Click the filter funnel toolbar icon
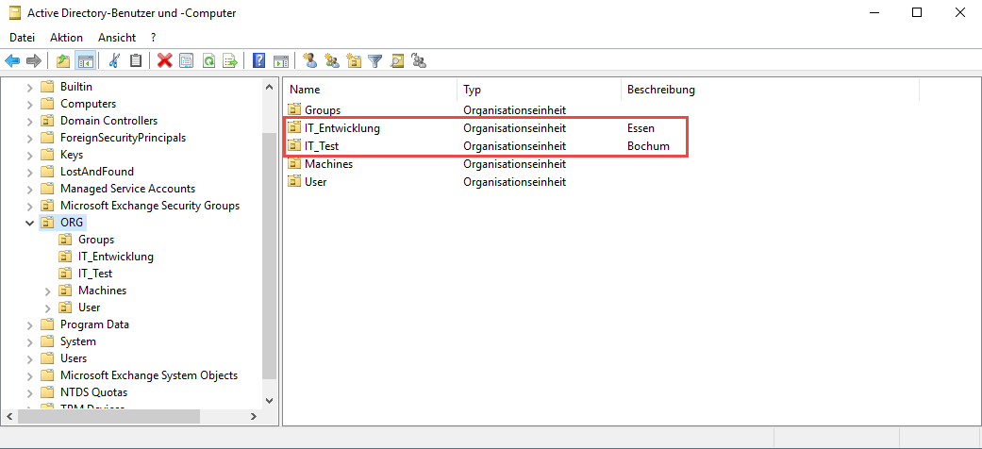 [x=375, y=61]
